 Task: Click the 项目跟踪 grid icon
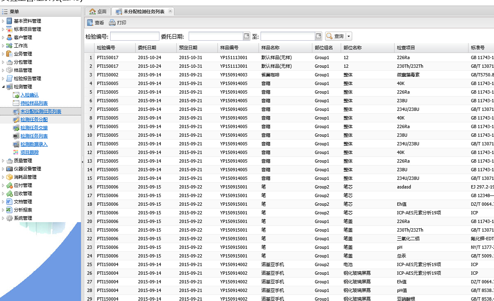point(16,152)
